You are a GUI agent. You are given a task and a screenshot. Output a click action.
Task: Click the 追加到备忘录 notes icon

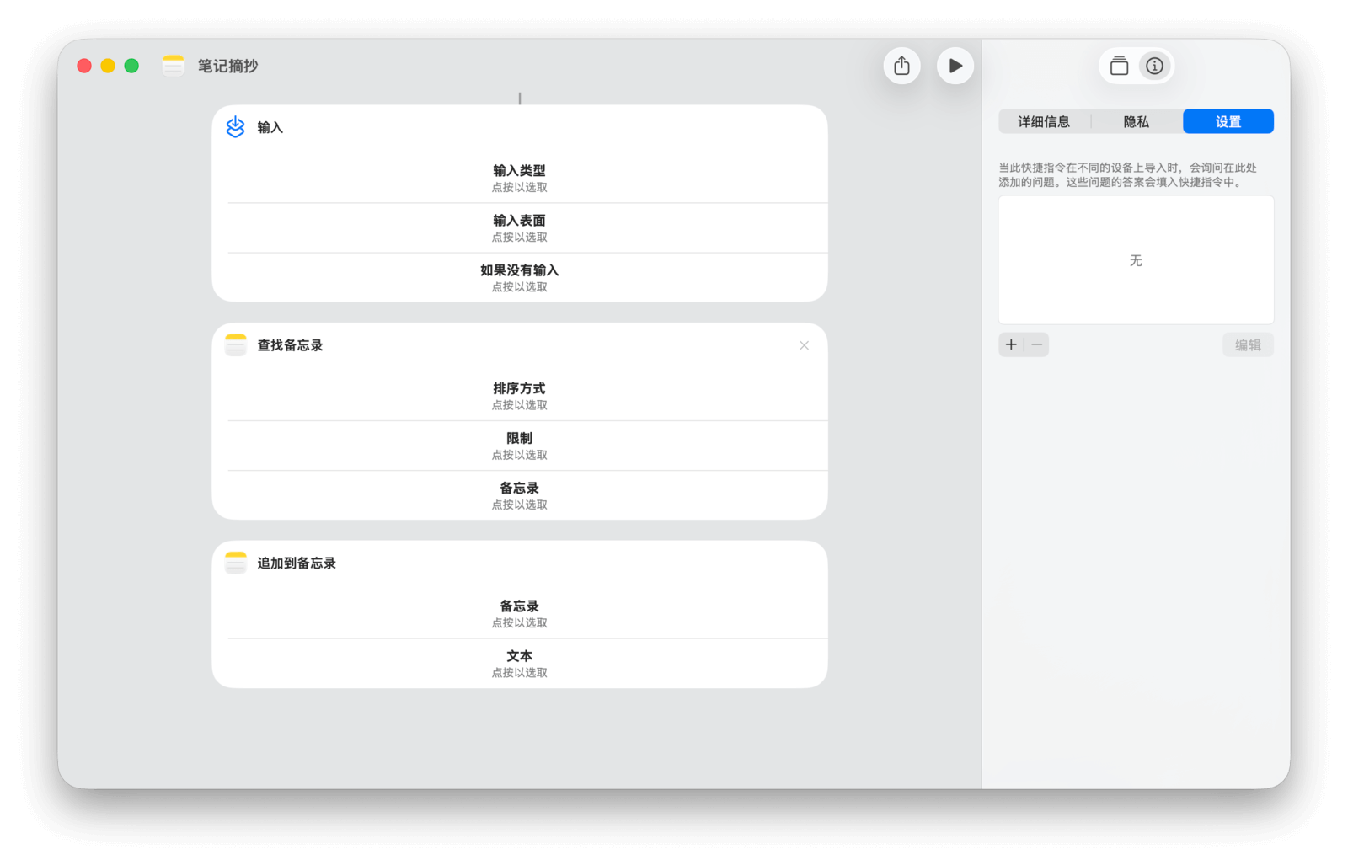click(x=236, y=563)
